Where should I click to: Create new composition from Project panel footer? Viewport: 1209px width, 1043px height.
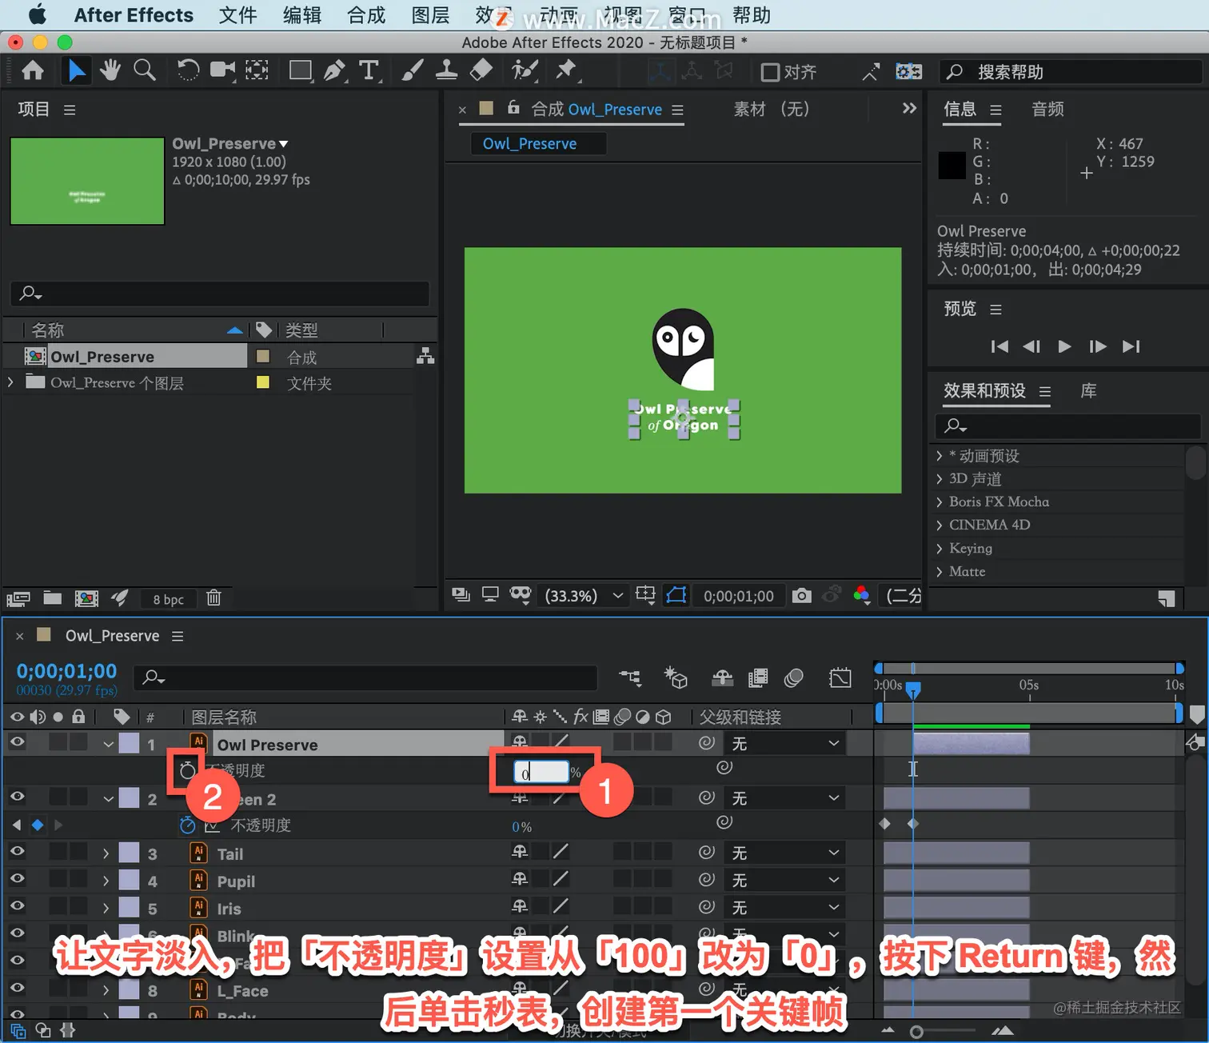(x=86, y=598)
